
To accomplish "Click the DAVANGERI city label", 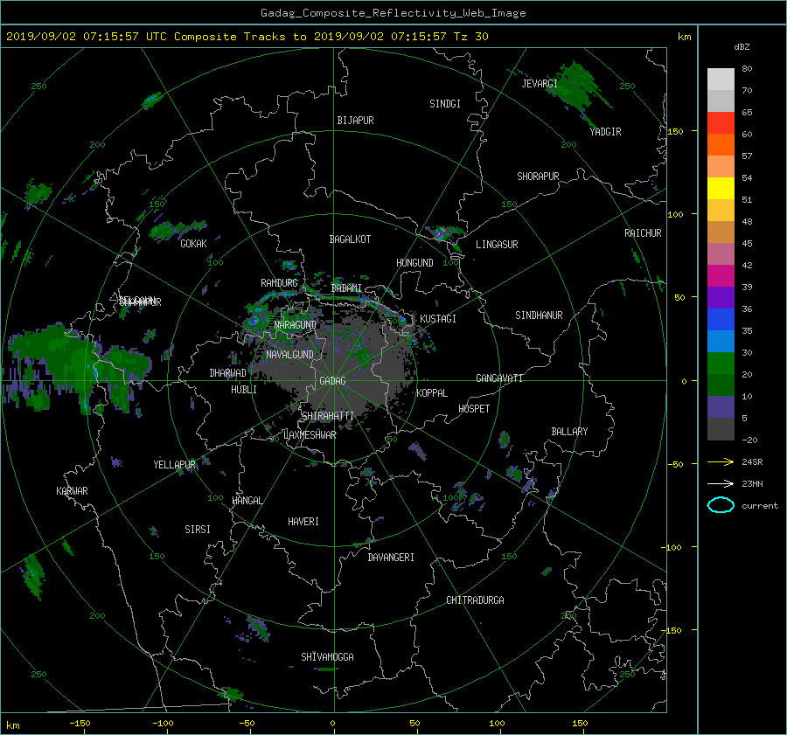I will click(391, 558).
